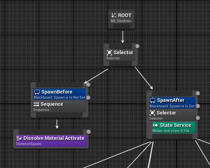Screen dimensions: 210x168
Task: Click 'Blackboard: Spawn is Is Not Set' text
Action: click(60, 97)
